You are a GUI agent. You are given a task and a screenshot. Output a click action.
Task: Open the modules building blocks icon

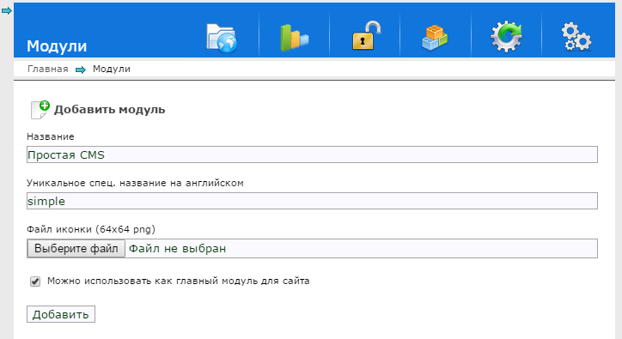tap(435, 38)
